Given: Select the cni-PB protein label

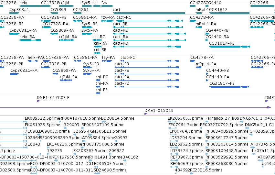Looking at the screenshot, I should (102, 90).
